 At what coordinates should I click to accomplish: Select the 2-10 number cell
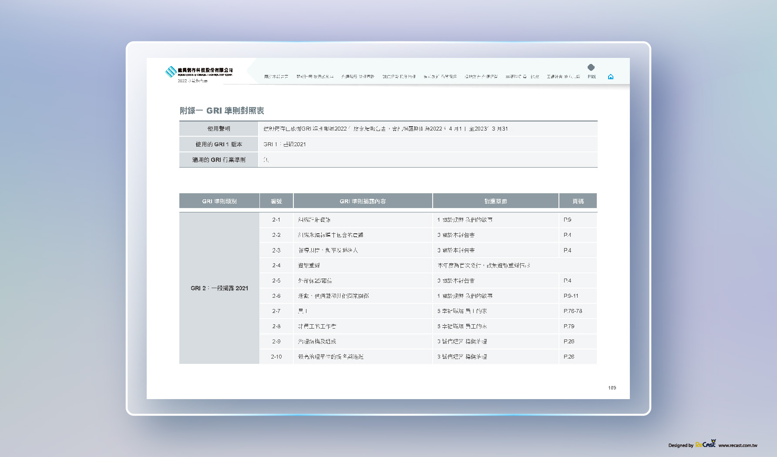[x=276, y=357]
